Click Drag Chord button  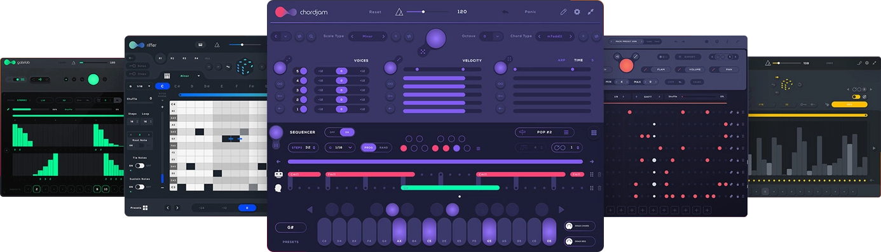579,226
